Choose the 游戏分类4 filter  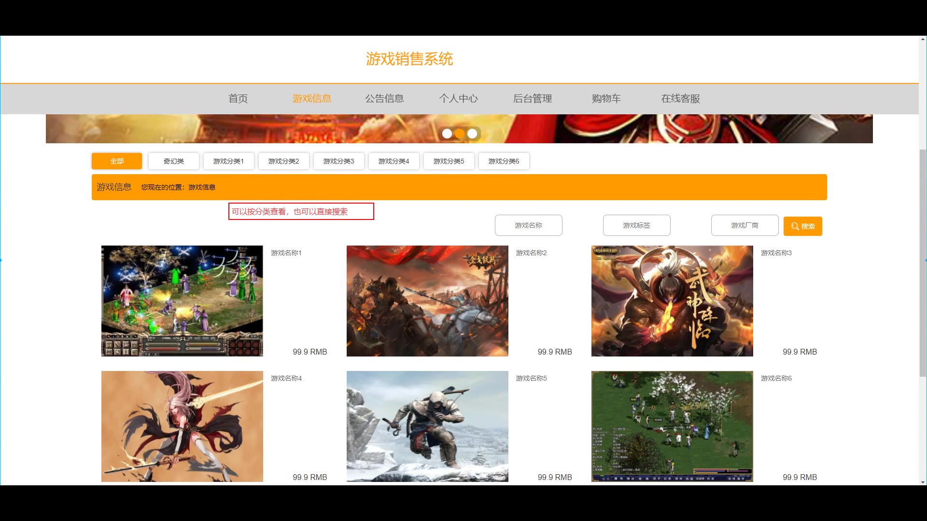pos(394,161)
